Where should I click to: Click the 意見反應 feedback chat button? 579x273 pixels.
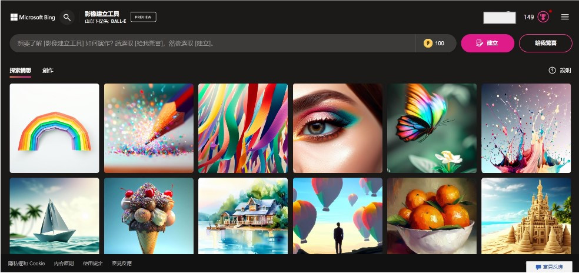(x=550, y=267)
